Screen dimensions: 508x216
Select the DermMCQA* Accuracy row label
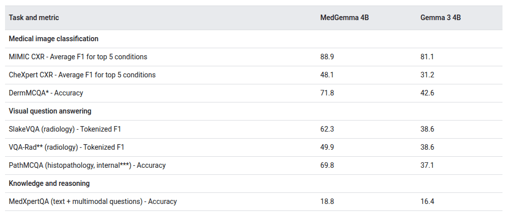(x=46, y=93)
